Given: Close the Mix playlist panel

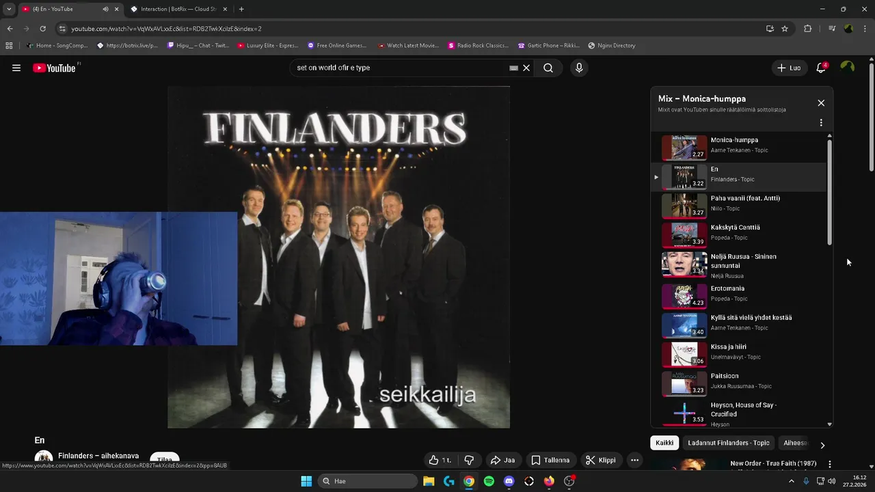Looking at the screenshot, I should tap(821, 103).
